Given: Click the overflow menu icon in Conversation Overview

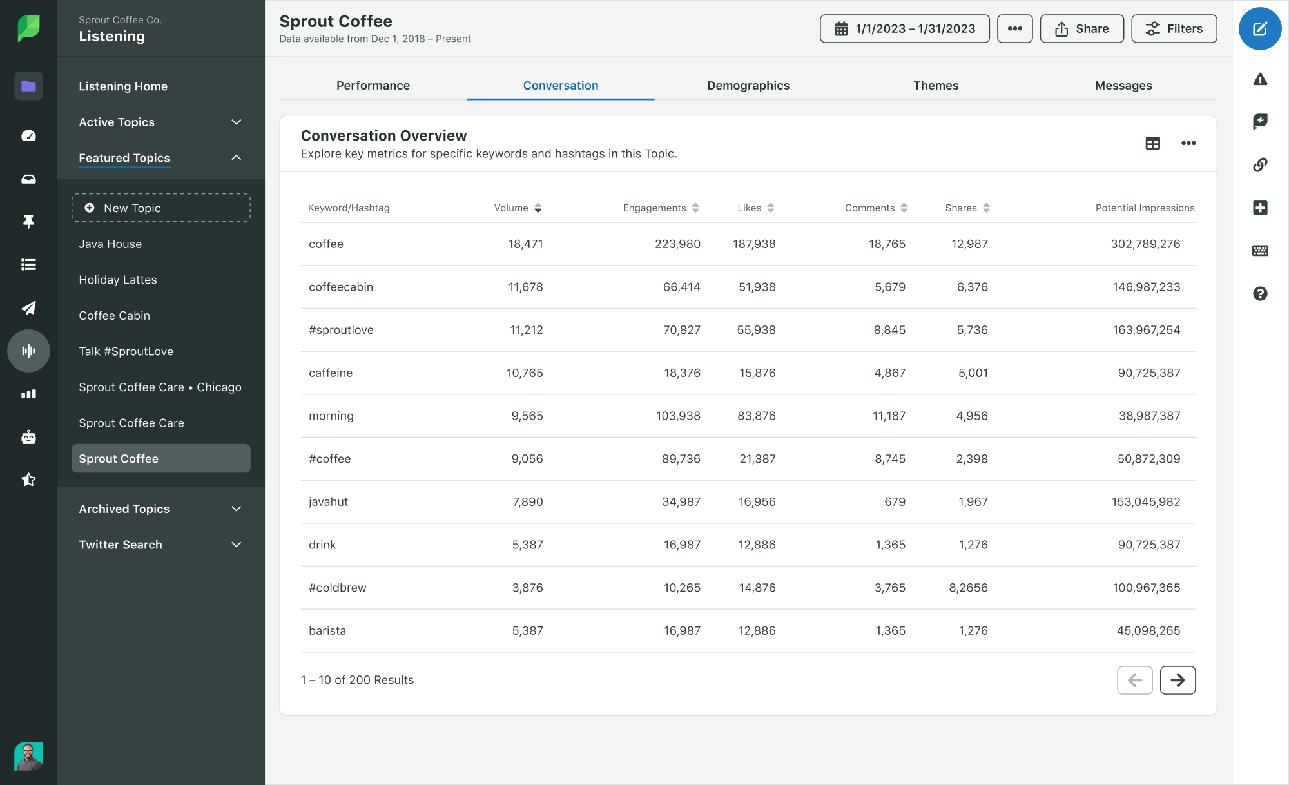Looking at the screenshot, I should 1188,142.
